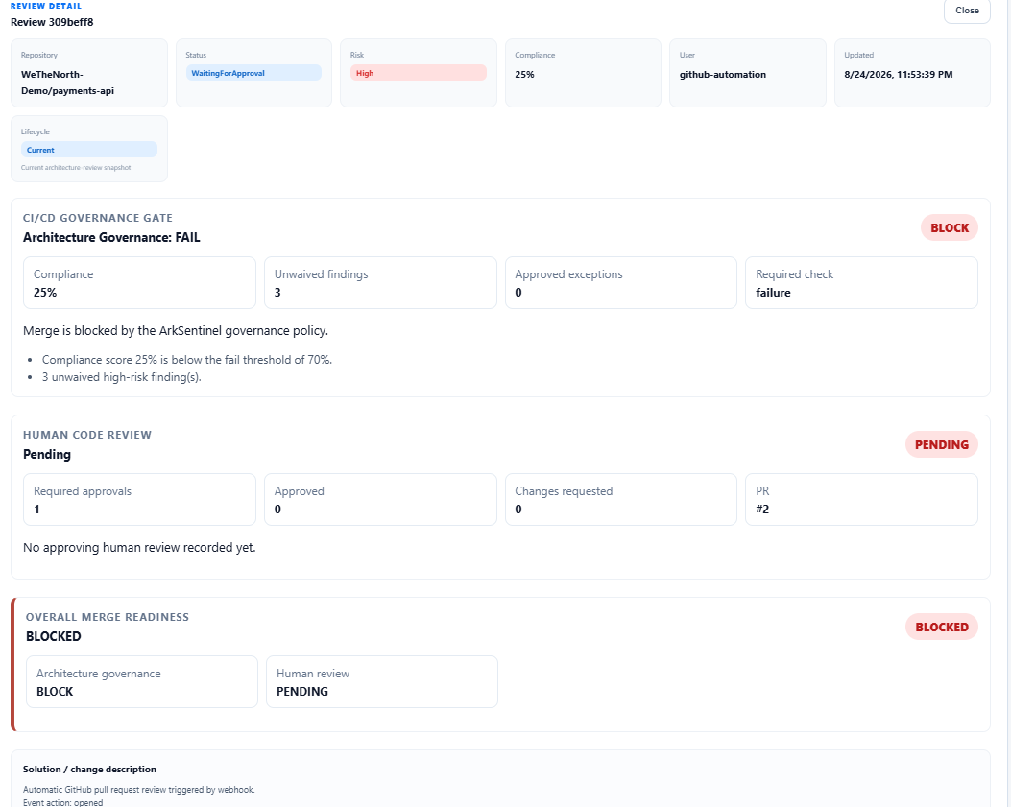Click the Approved exceptions card

[621, 283]
